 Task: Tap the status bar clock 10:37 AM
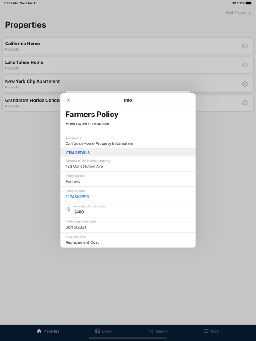point(11,3)
